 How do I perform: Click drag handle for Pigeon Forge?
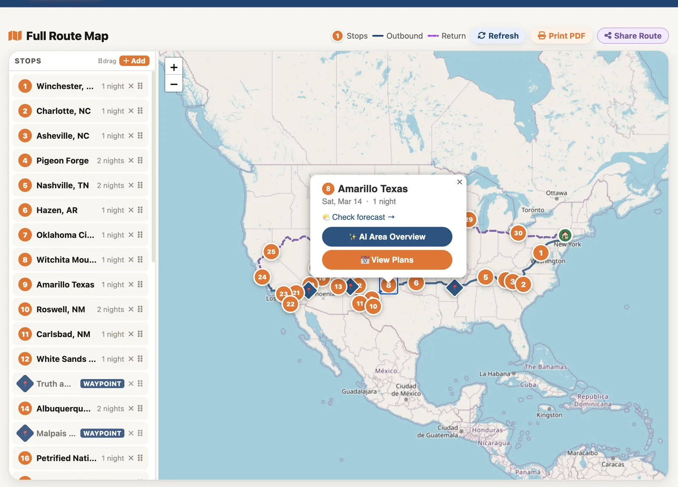click(140, 160)
